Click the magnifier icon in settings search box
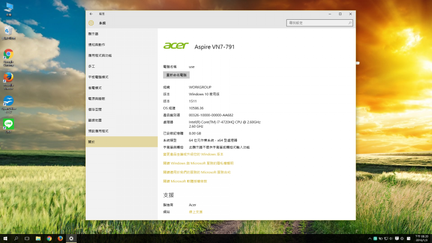 (350, 23)
